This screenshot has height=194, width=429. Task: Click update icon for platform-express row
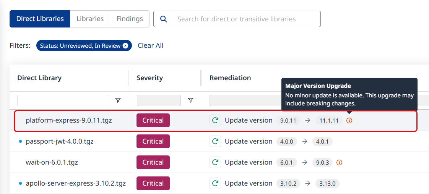click(x=215, y=120)
